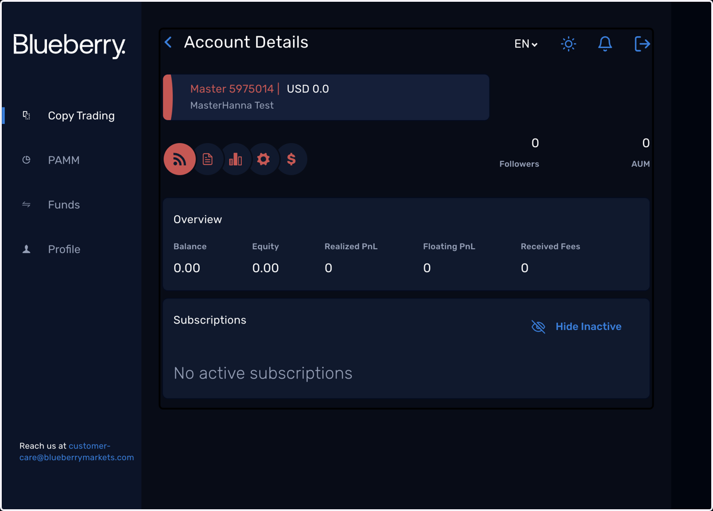Click the Received Fees label
The width and height of the screenshot is (713, 511).
[550, 246]
